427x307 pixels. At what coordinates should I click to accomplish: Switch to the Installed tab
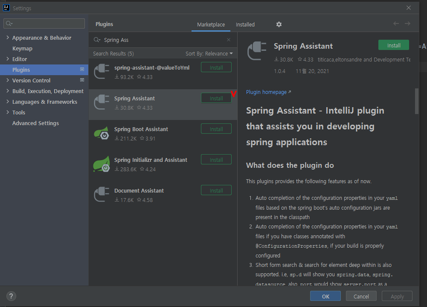tap(245, 24)
